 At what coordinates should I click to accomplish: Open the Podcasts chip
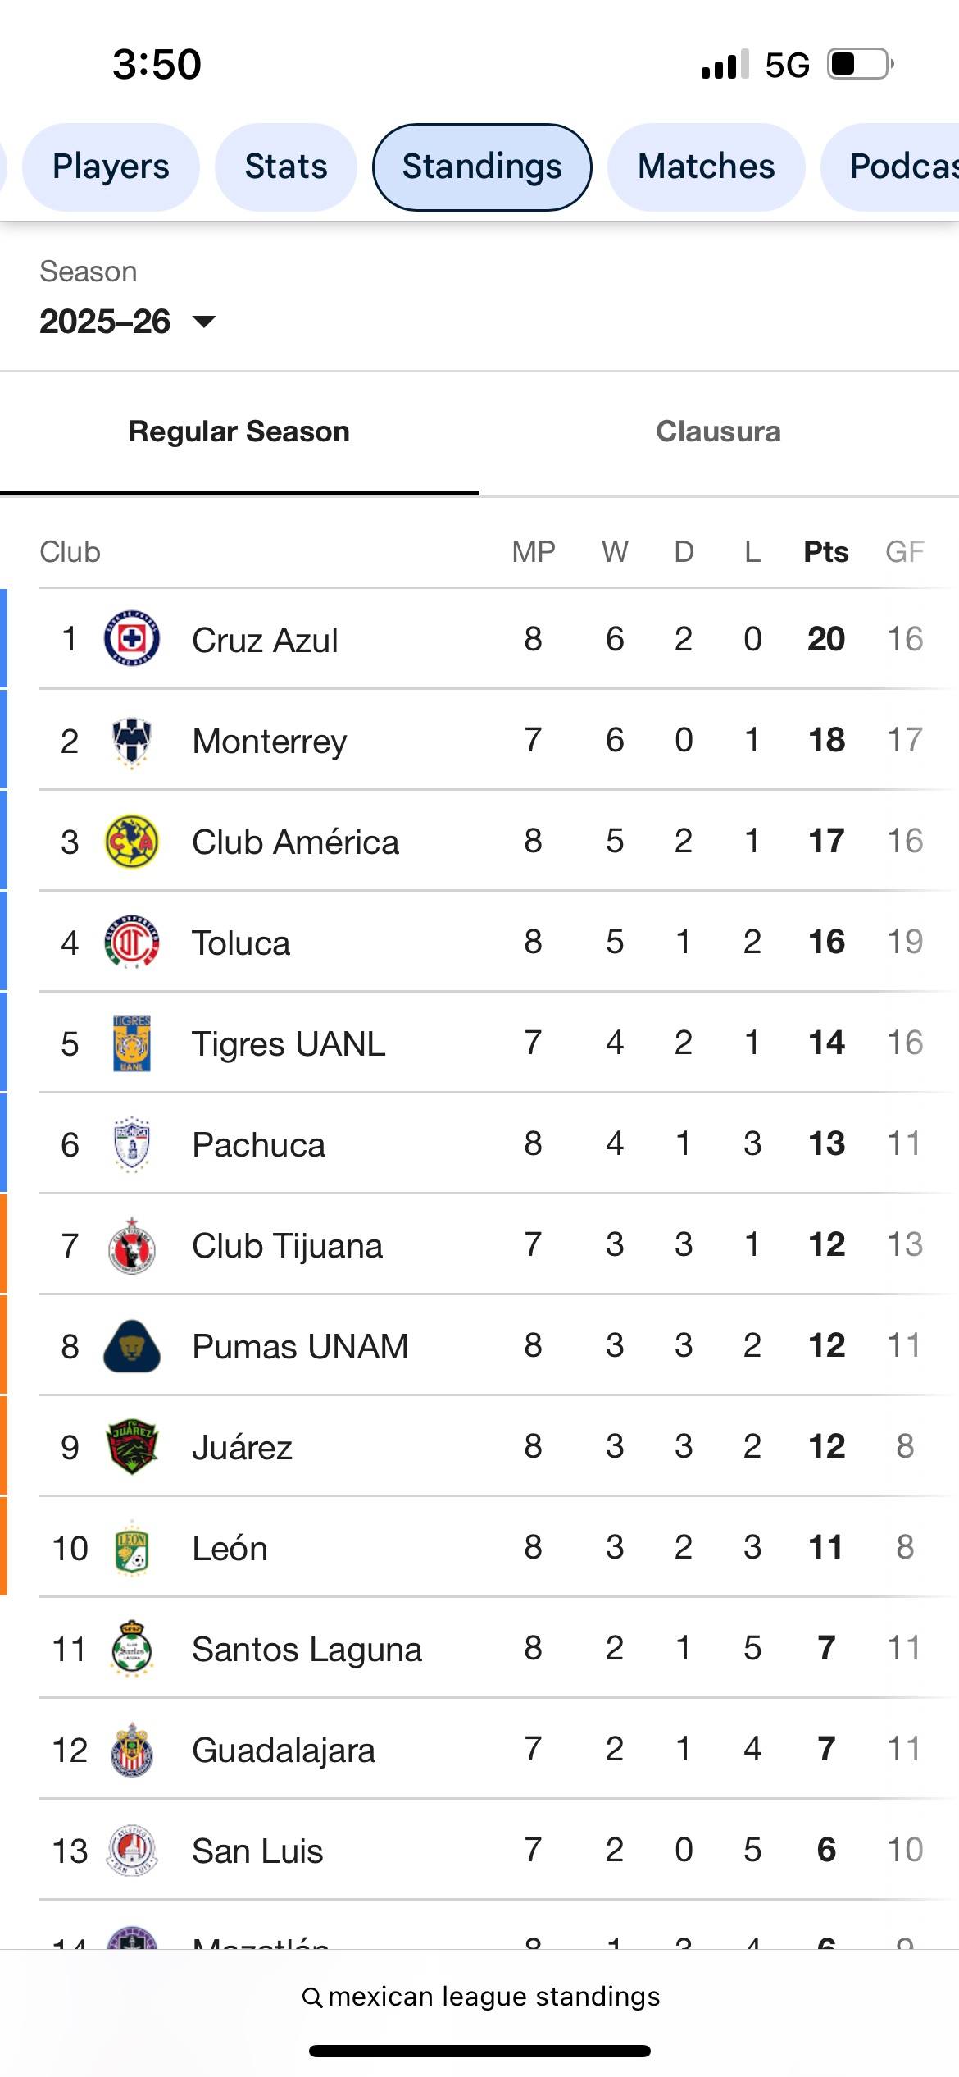pyautogui.click(x=890, y=167)
